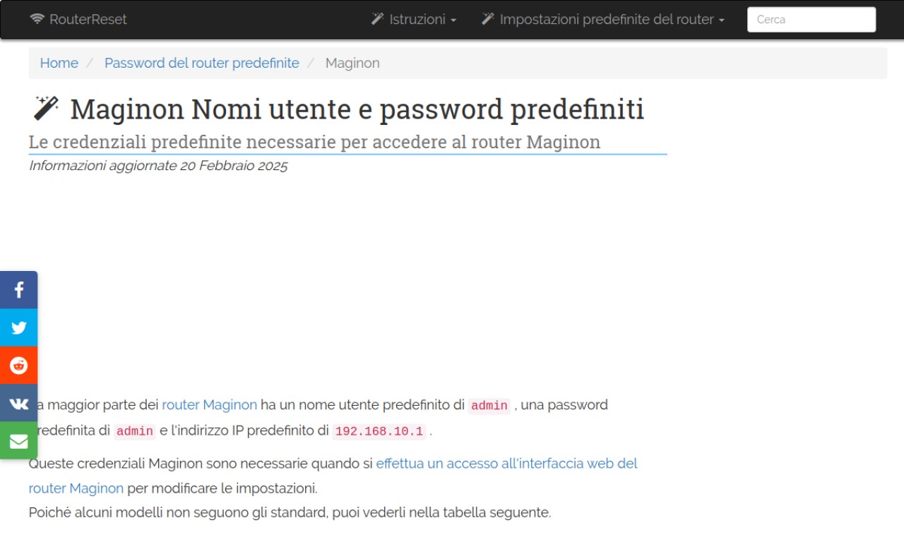Follow the router Maginon link
This screenshot has height=542, width=904.
[x=210, y=405]
